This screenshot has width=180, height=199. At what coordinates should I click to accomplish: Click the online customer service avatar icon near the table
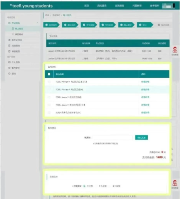[175, 50]
